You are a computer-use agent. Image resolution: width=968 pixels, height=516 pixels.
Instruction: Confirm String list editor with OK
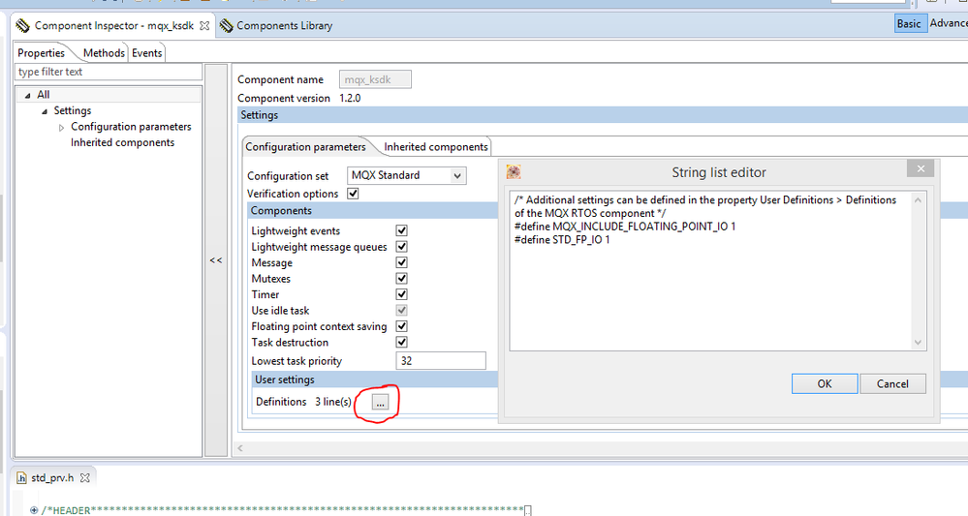tap(825, 383)
